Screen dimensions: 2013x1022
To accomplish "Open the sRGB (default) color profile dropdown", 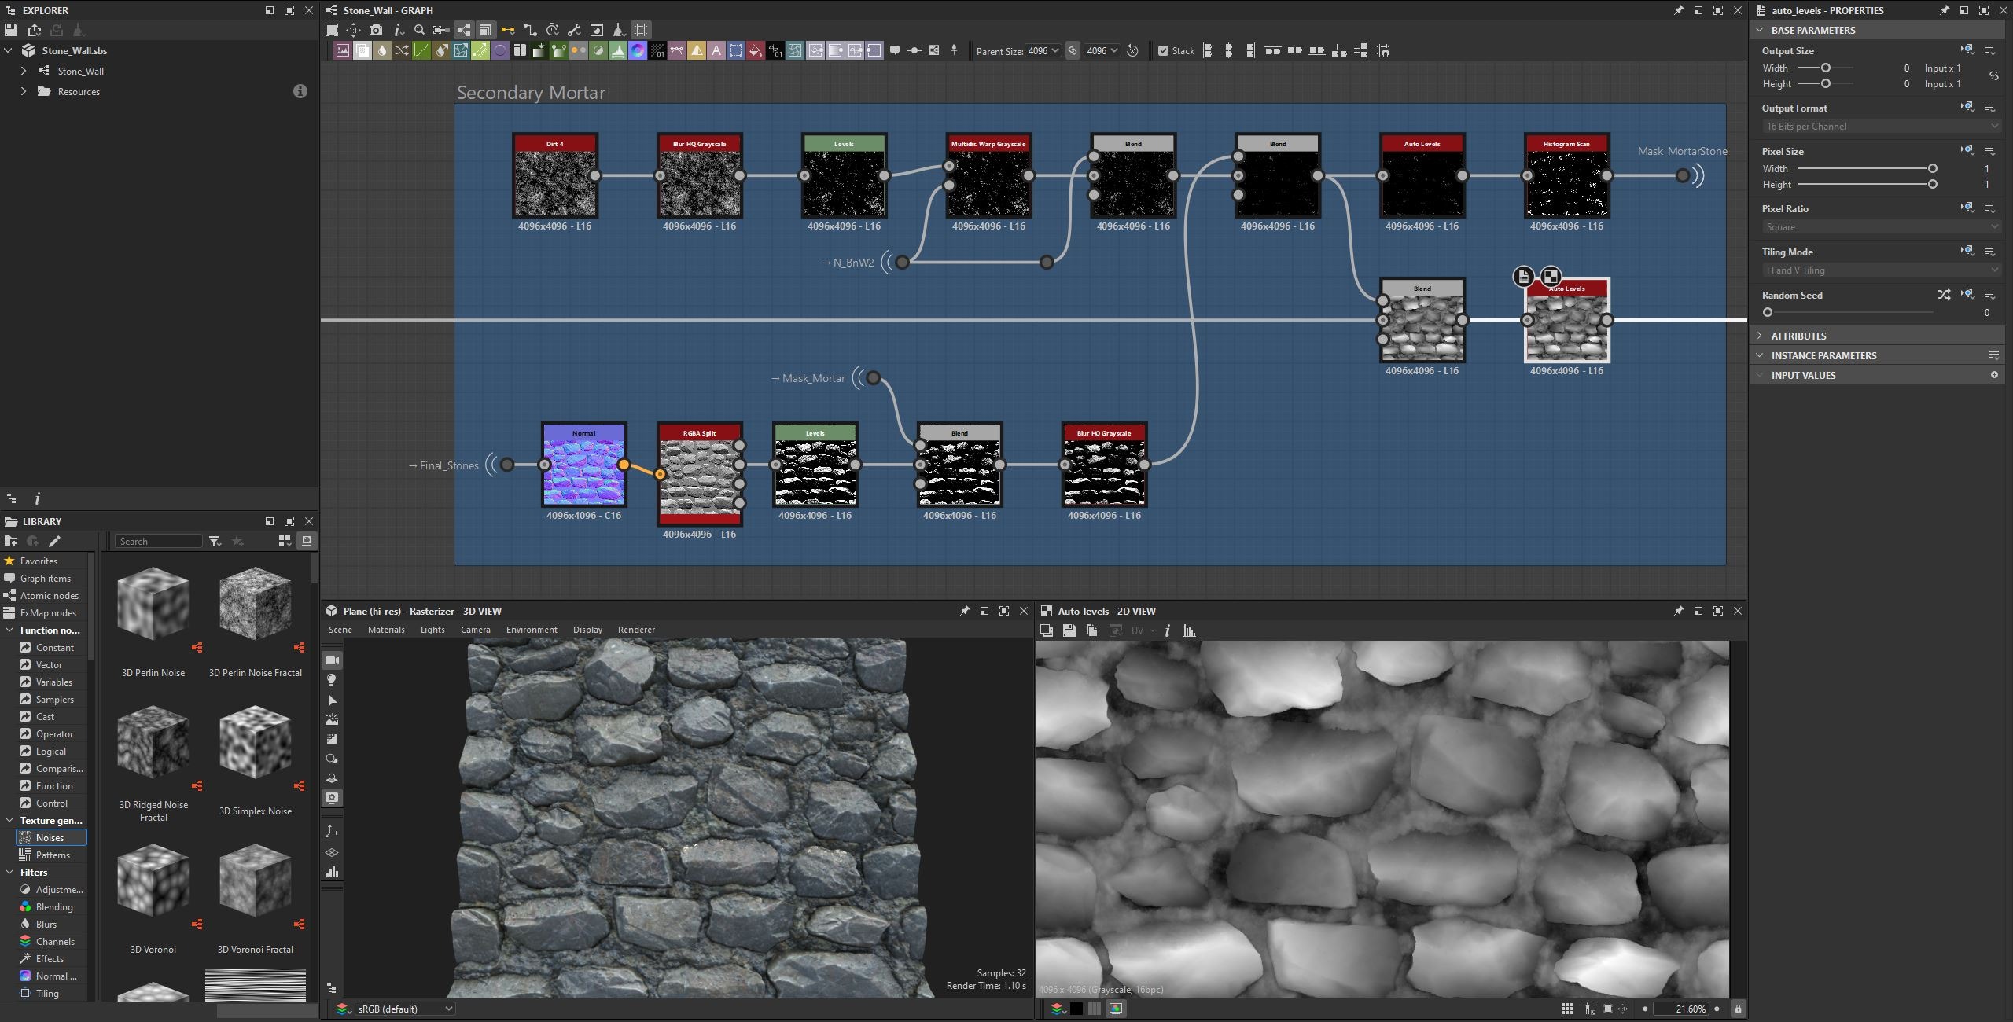I will (404, 1009).
